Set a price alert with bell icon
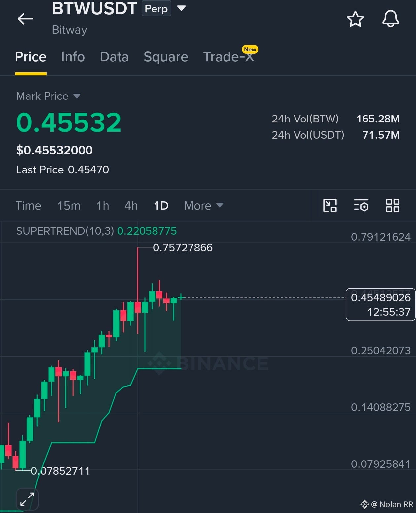 pyautogui.click(x=391, y=18)
